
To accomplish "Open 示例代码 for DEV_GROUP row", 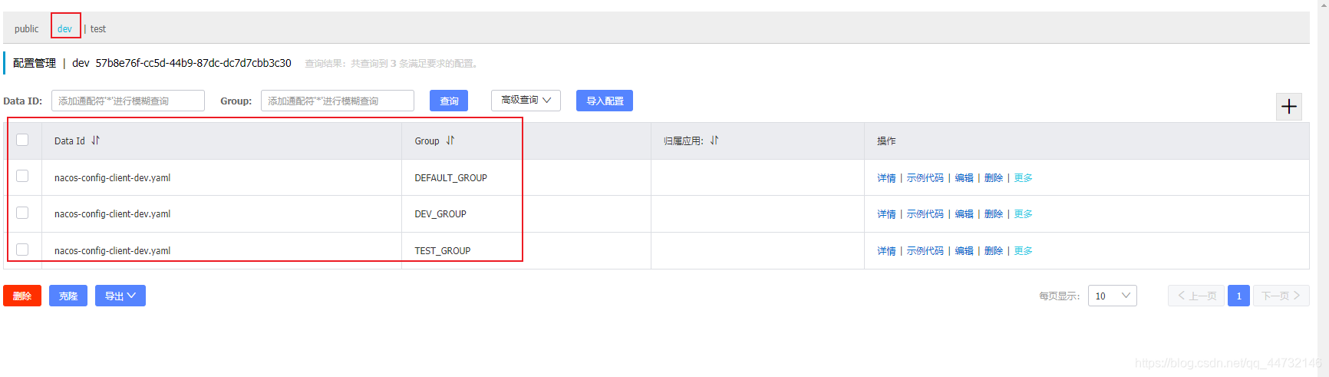I will (x=925, y=214).
